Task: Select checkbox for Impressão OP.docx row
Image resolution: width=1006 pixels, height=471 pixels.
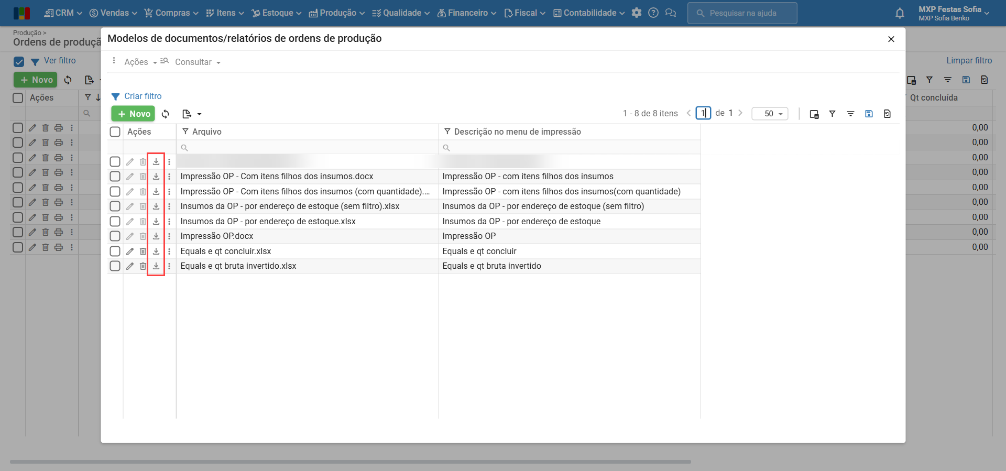Action: pos(115,236)
